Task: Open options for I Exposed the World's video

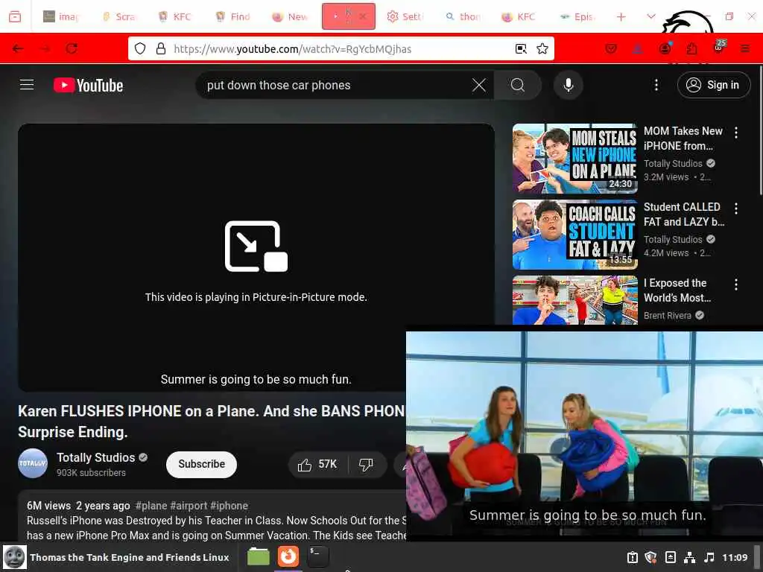Action: (x=736, y=285)
